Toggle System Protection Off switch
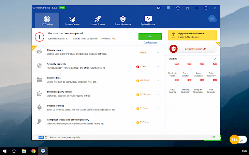Image resolution: width=249 pixels, height=155 pixels. pos(193,49)
